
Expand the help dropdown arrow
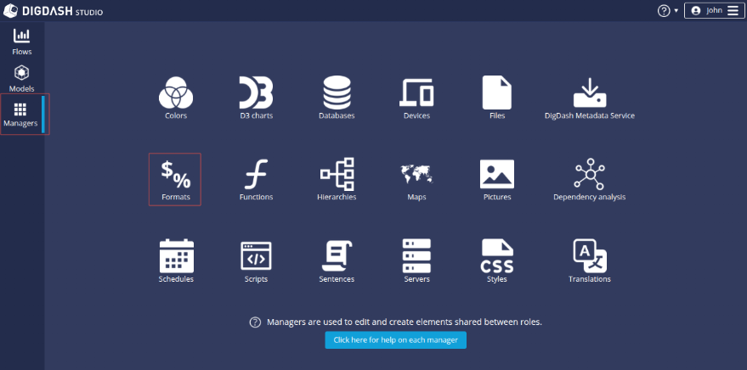pos(676,11)
